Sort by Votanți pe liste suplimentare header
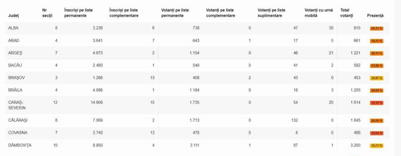 tap(272, 13)
